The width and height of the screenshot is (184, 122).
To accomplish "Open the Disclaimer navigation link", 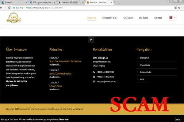I will [x=144, y=58].
